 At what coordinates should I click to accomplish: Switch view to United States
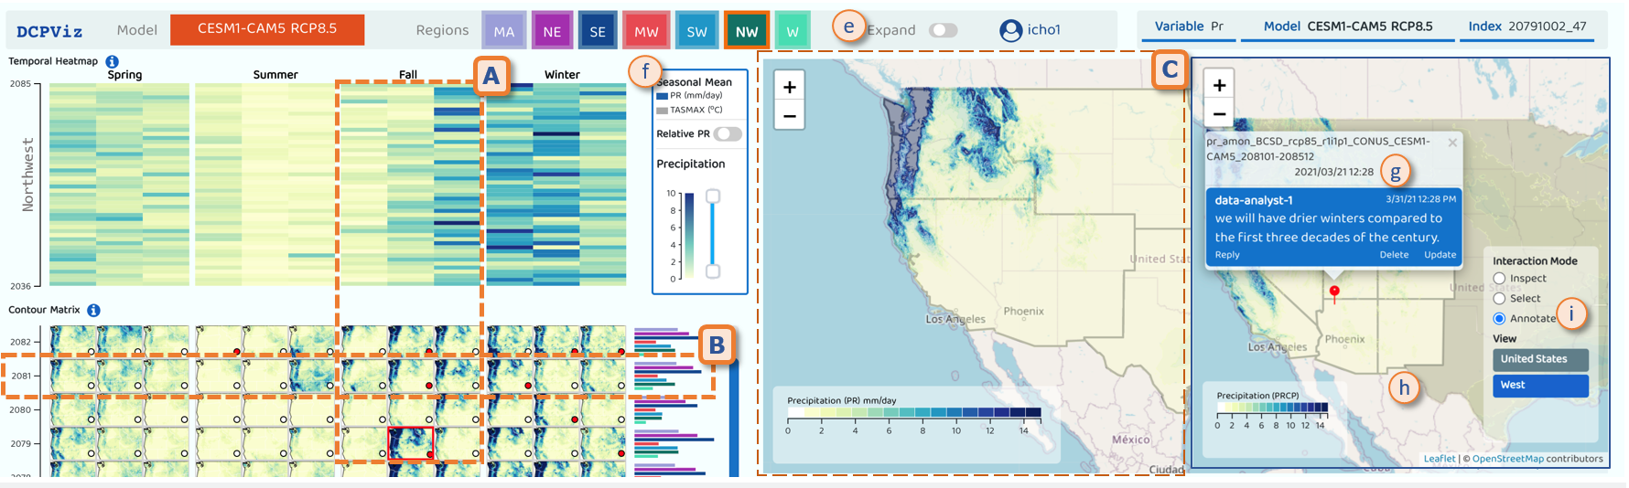pos(1540,359)
